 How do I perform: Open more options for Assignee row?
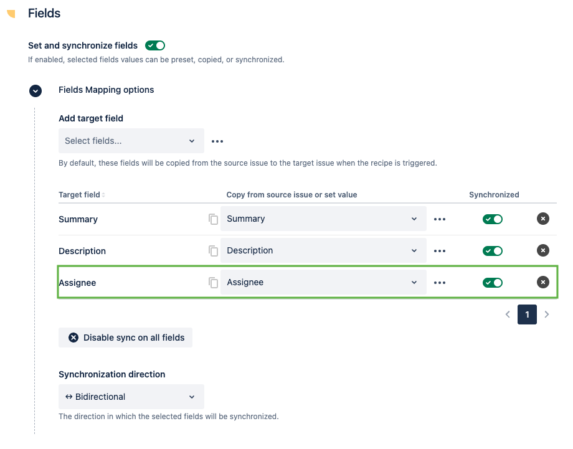[x=440, y=283]
